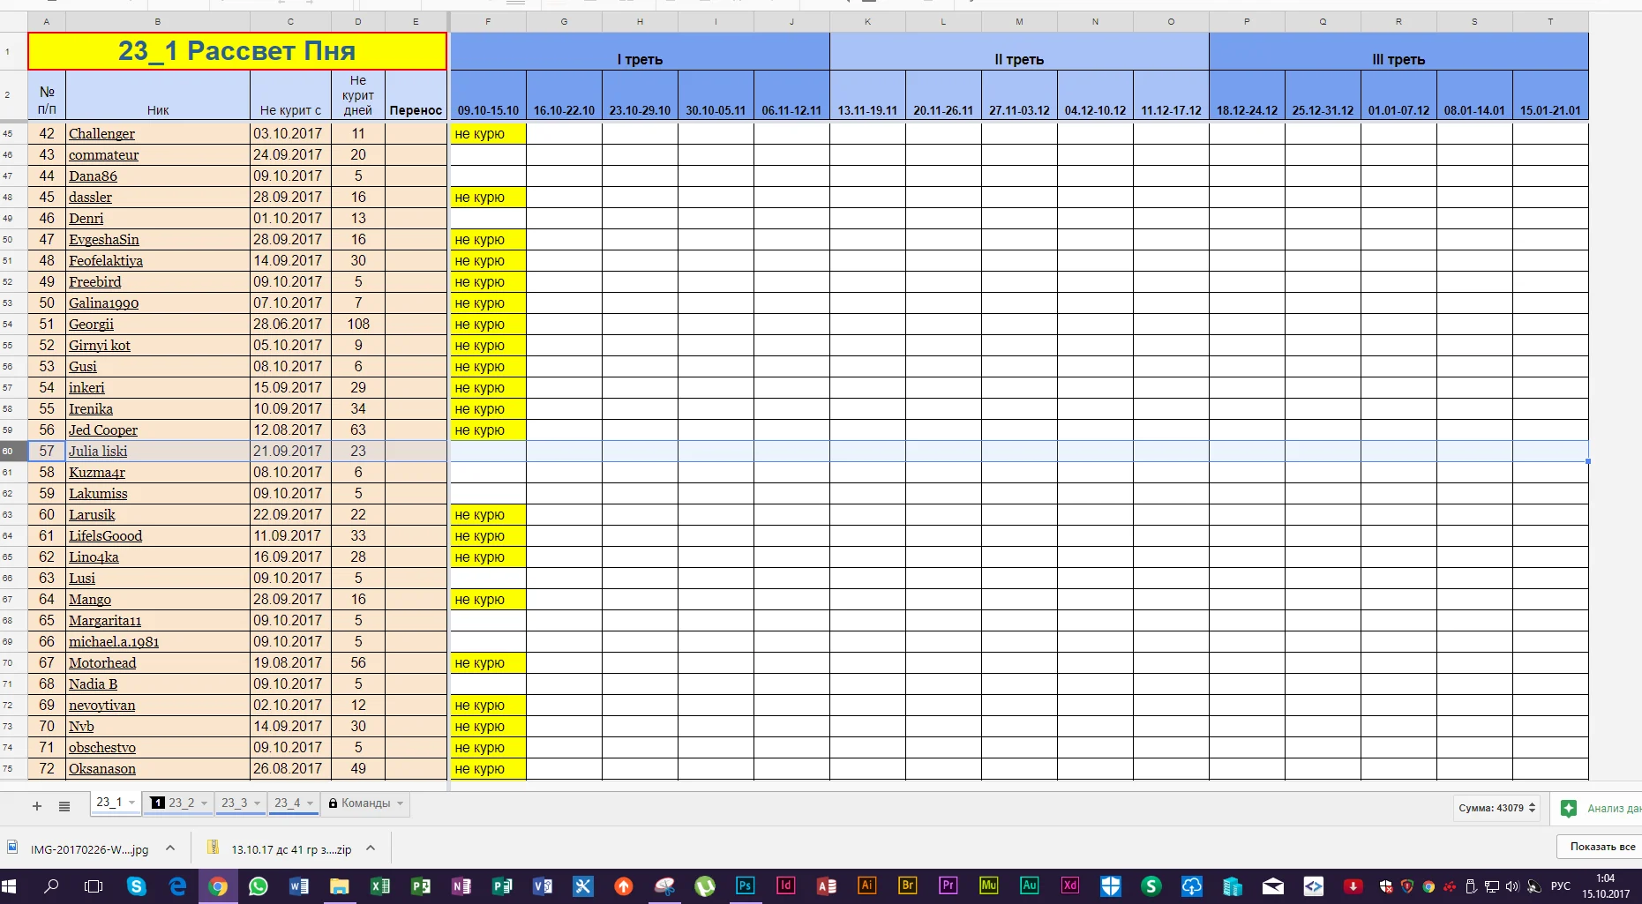The width and height of the screenshot is (1642, 904).
Task: Add a new sheet with the plus button
Action: pyautogui.click(x=37, y=806)
